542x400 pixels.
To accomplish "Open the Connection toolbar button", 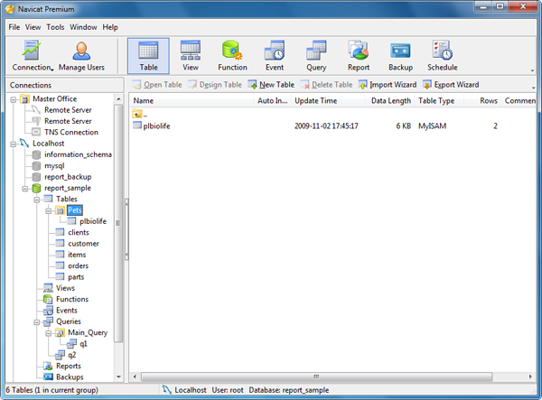I will tap(33, 56).
